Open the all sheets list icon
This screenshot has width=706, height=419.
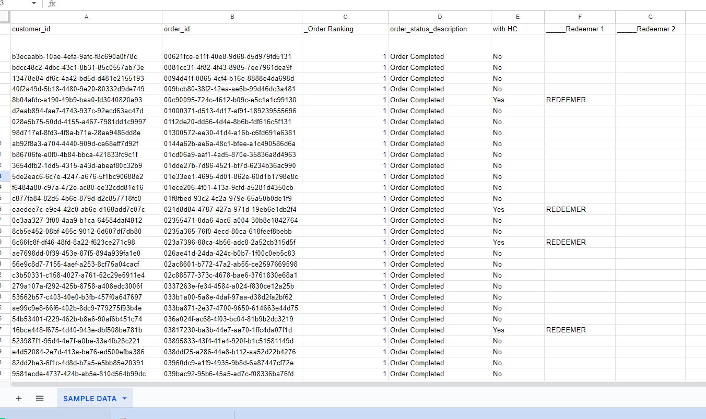click(x=40, y=398)
